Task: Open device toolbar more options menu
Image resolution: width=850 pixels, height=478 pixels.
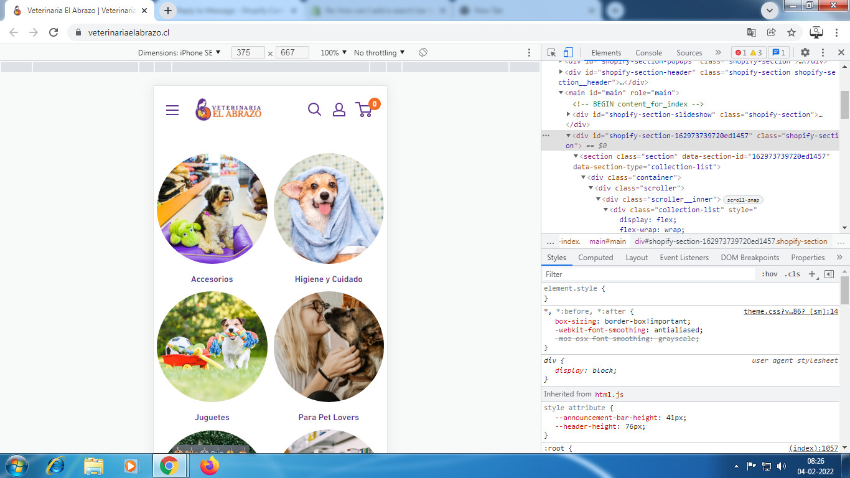Action: point(530,53)
